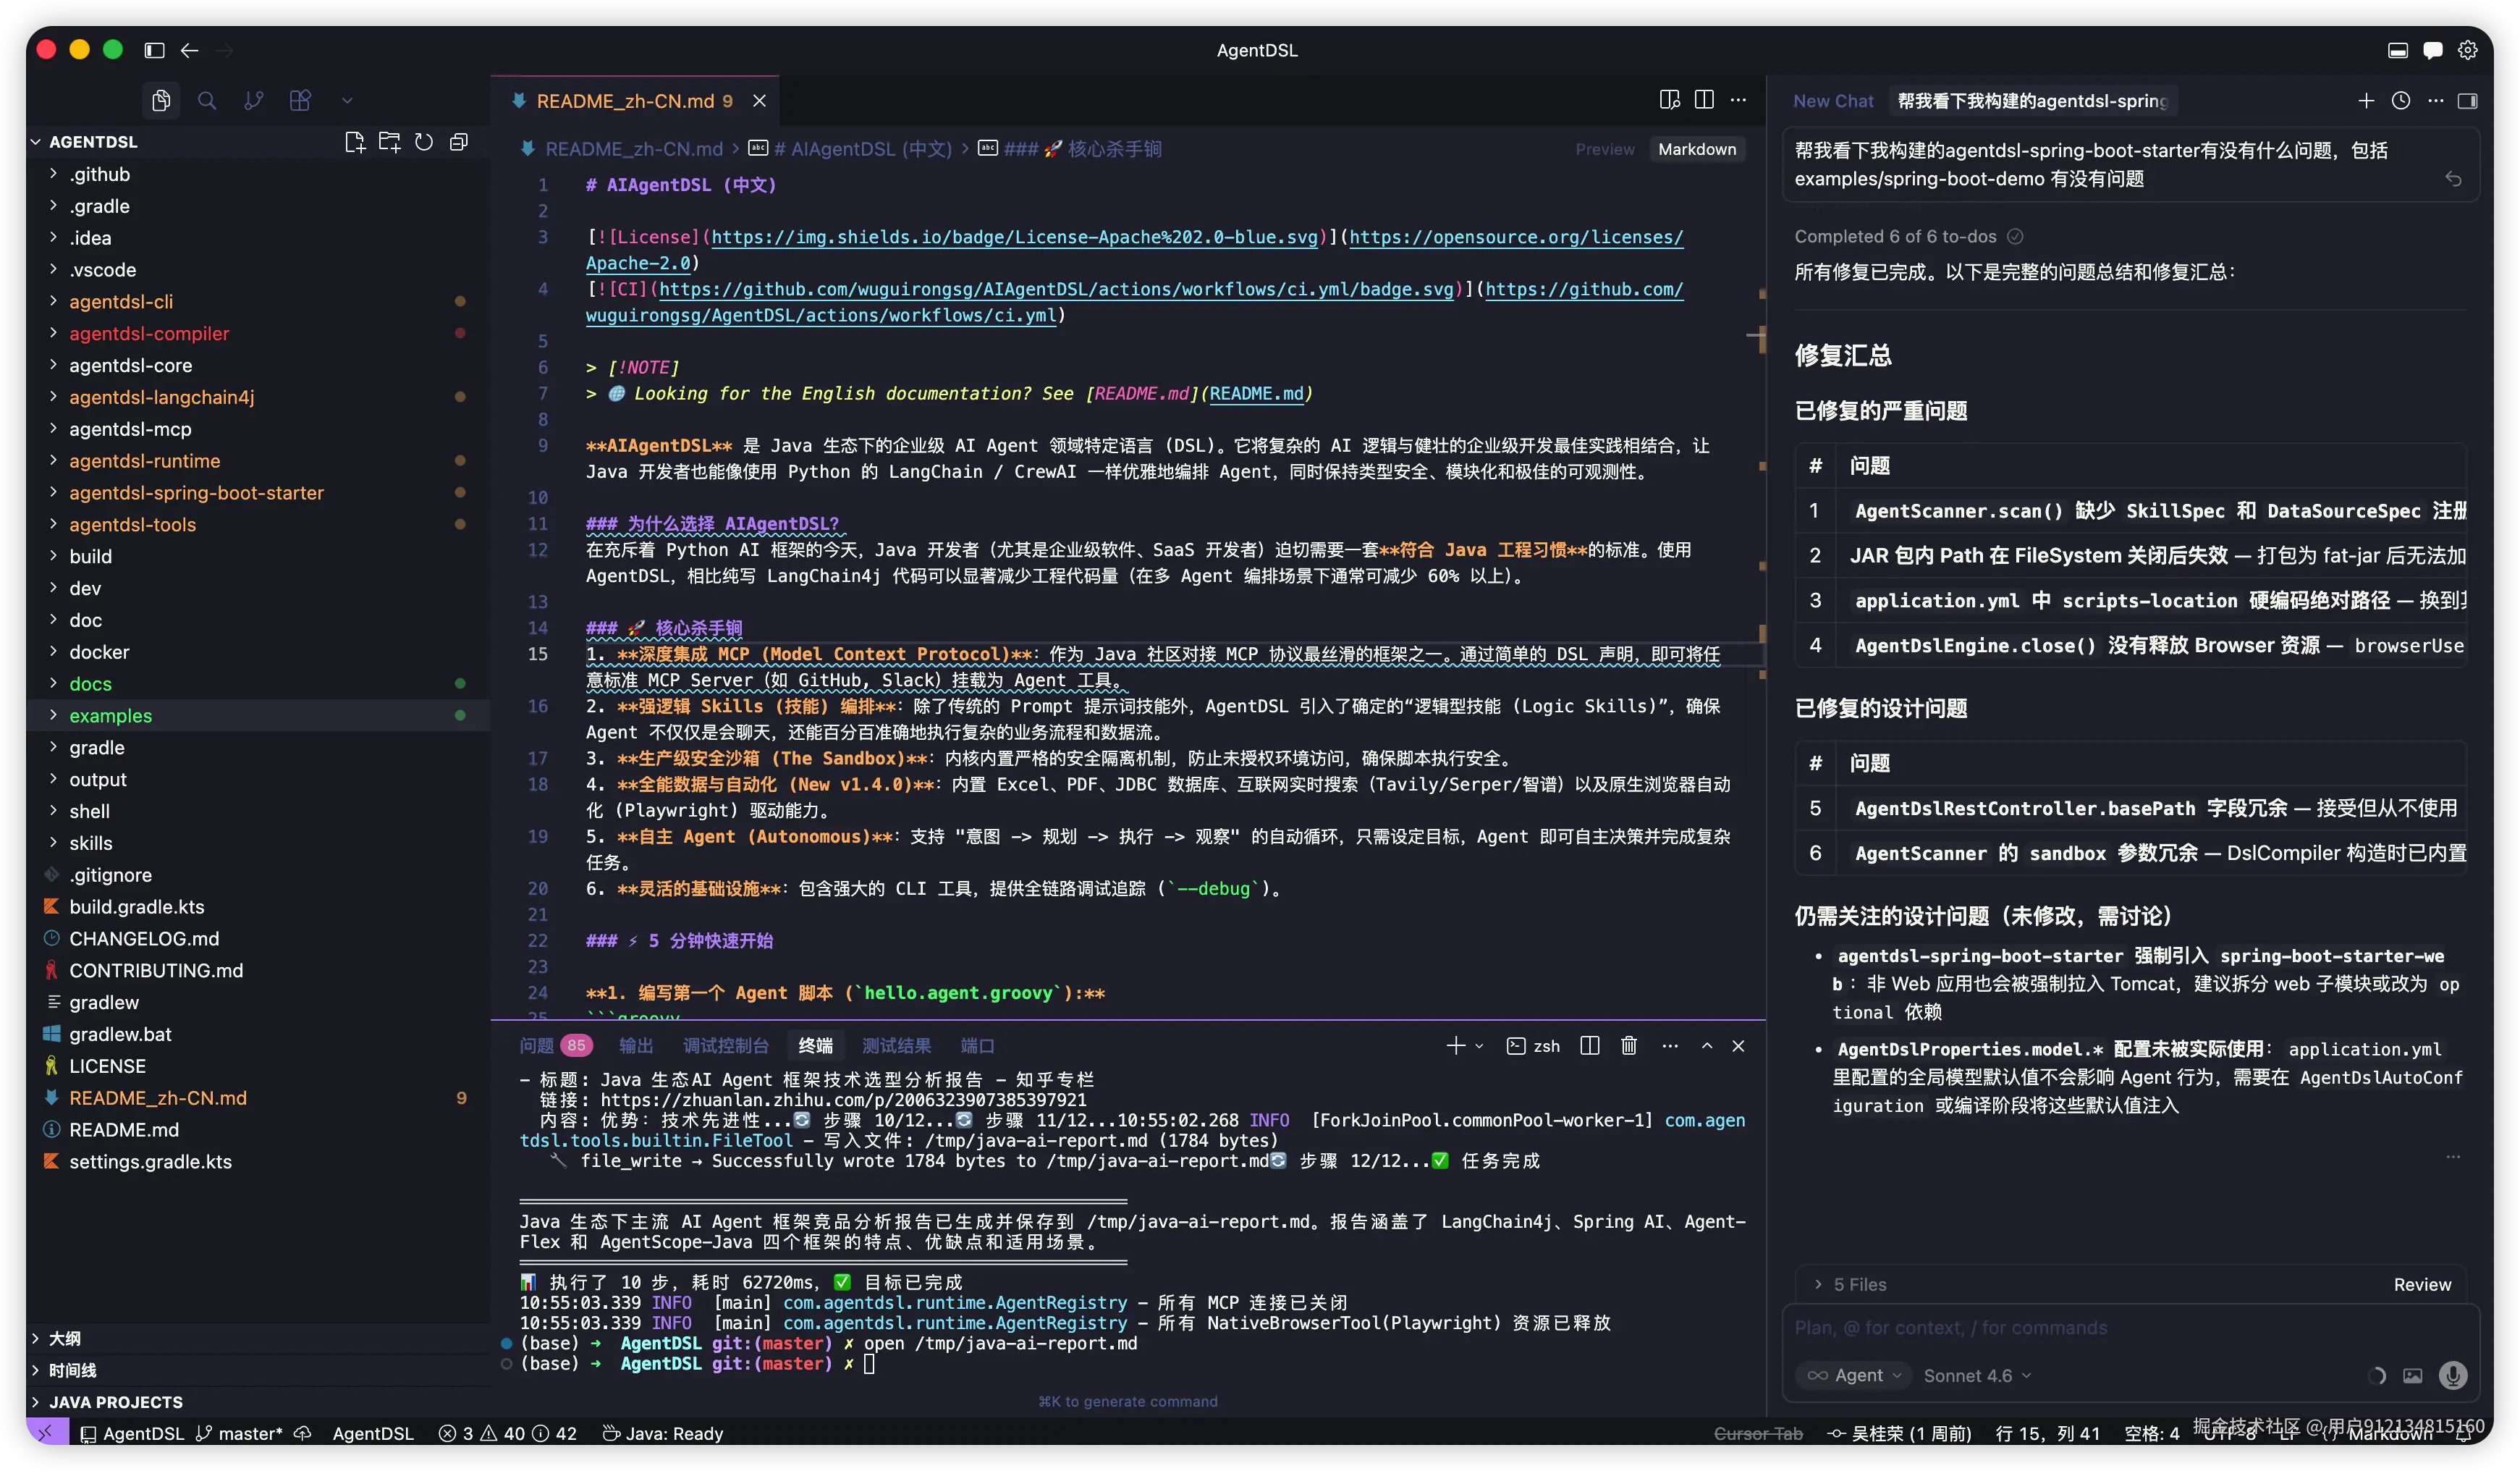Refresh the explorer file tree

pos(424,142)
